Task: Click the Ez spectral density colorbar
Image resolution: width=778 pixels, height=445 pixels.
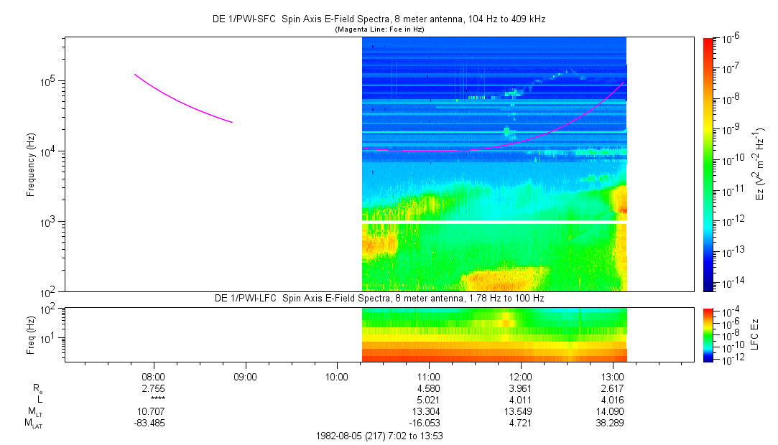Action: coord(708,164)
